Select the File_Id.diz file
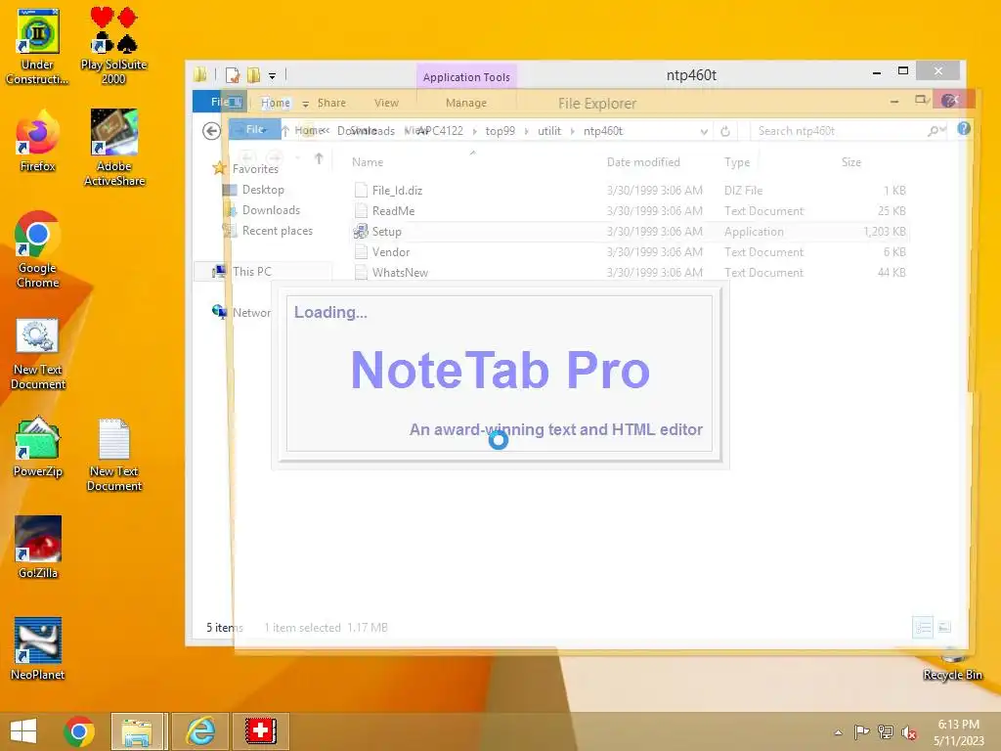 [x=397, y=191]
